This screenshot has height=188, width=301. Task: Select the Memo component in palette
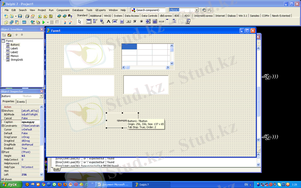point(122,21)
